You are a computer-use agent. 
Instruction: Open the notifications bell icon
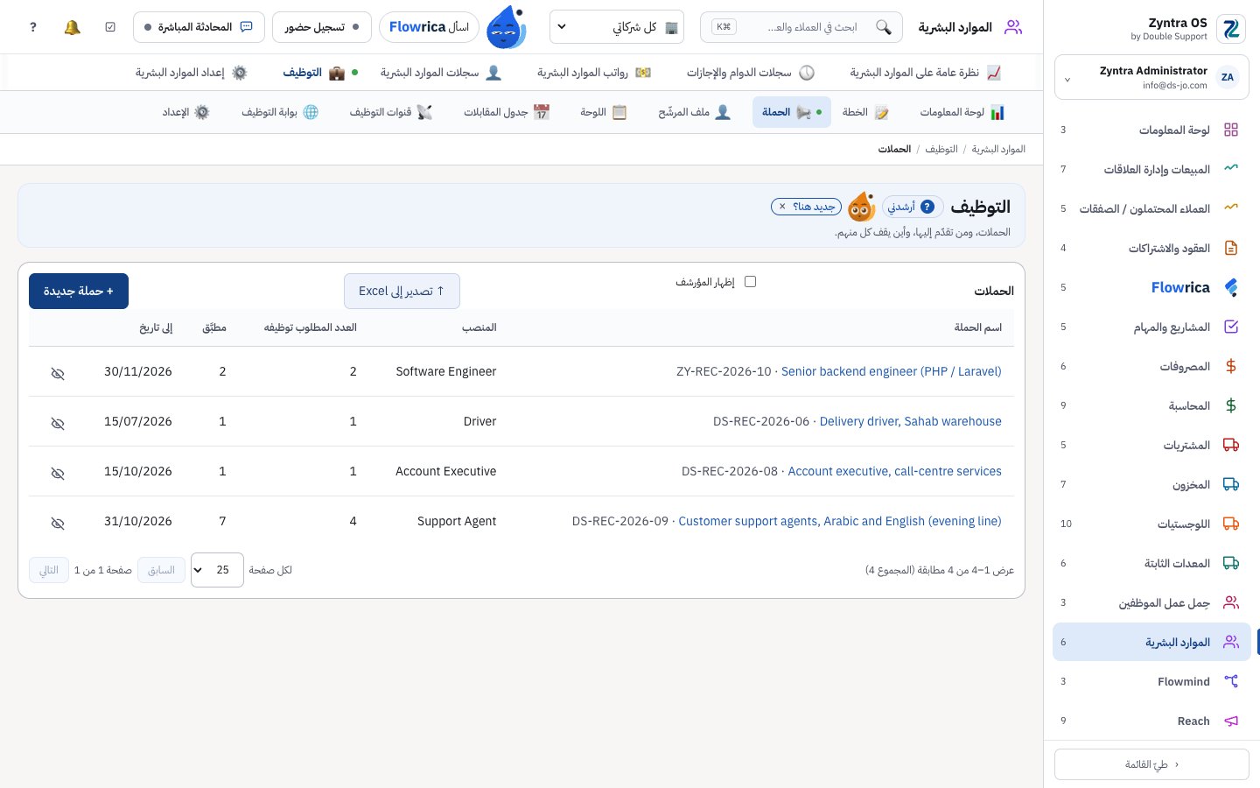(73, 27)
